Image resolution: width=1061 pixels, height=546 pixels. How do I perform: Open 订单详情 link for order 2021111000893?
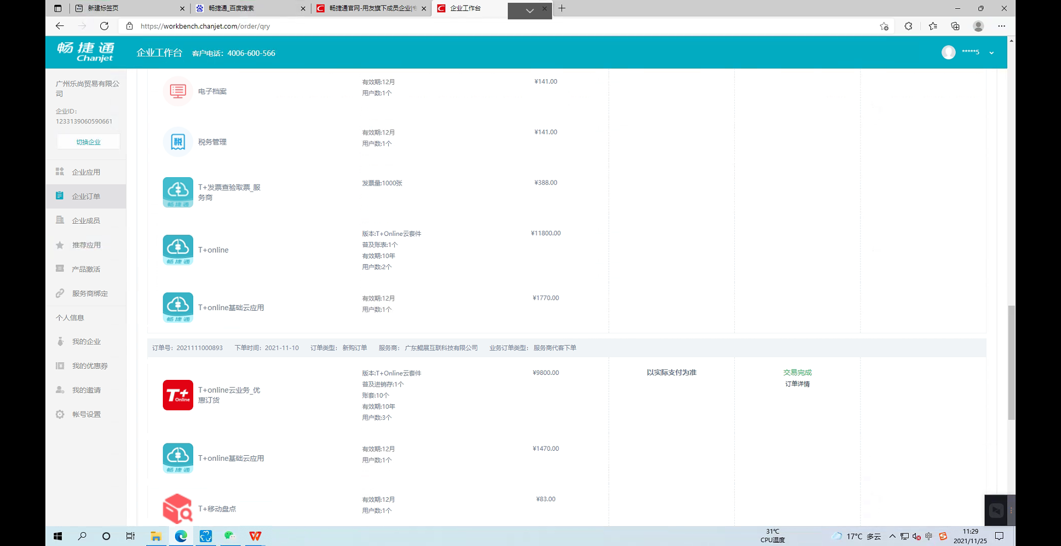pos(797,384)
